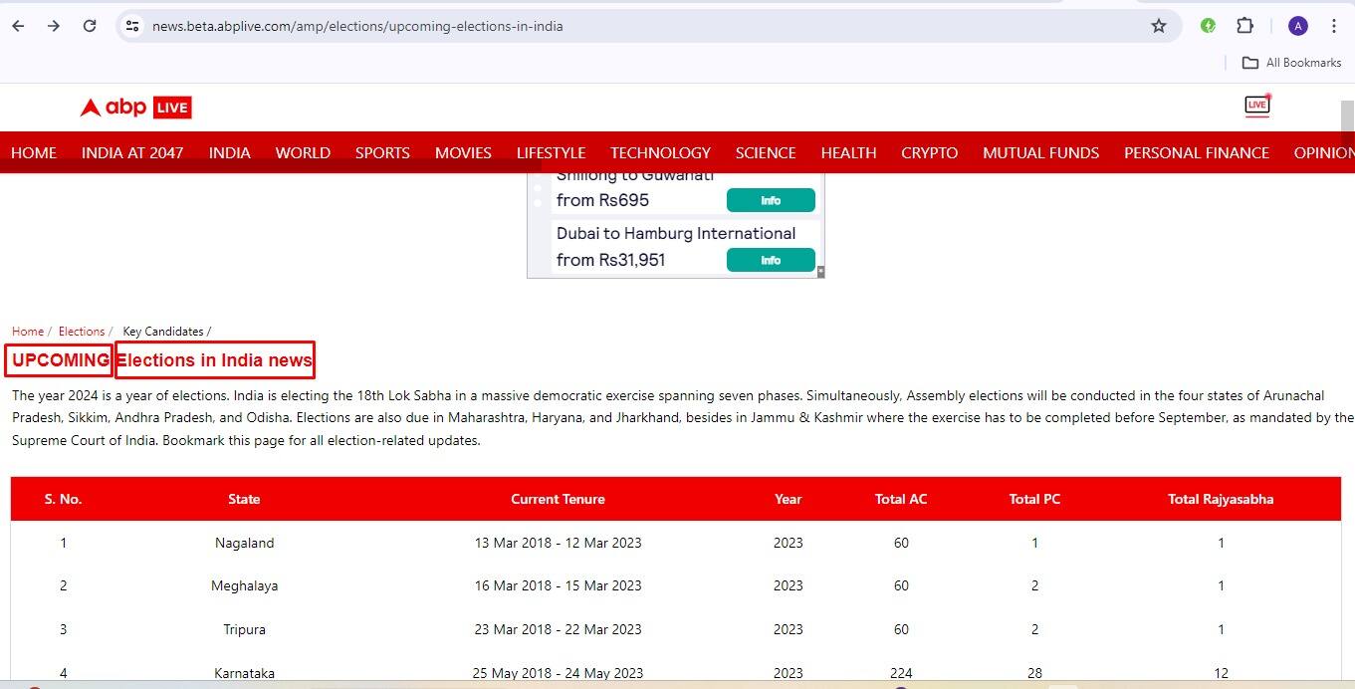The image size is (1355, 689).
Task: Click the ABP Live logo
Action: 135,108
